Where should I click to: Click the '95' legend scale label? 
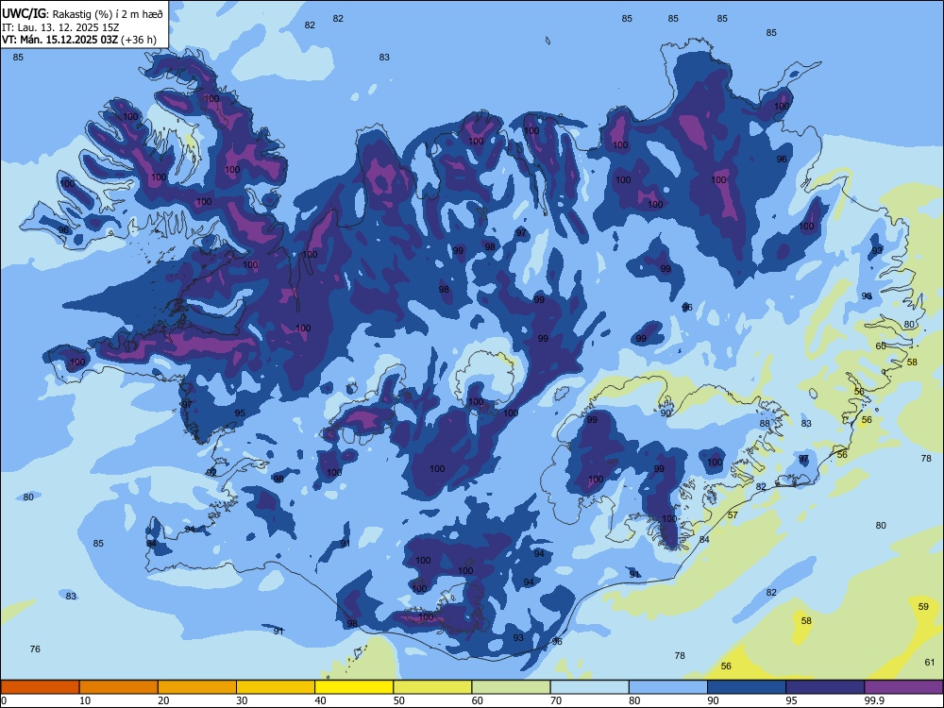[x=791, y=700]
